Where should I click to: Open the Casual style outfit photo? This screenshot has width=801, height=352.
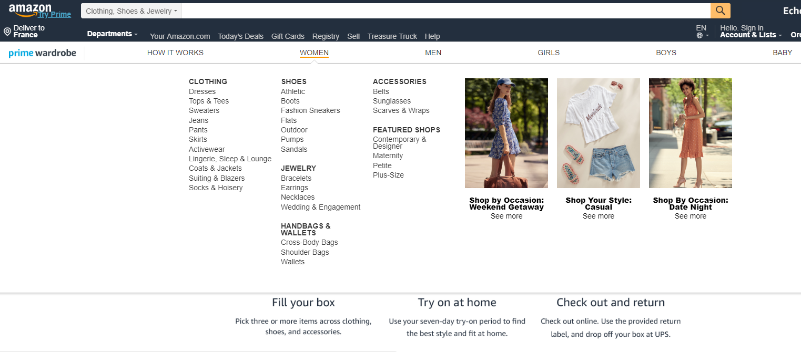tap(599, 133)
